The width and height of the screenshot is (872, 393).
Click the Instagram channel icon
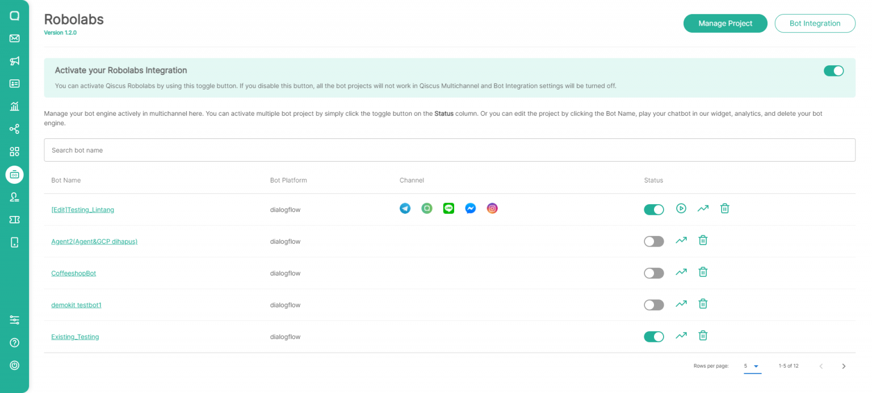[492, 208]
